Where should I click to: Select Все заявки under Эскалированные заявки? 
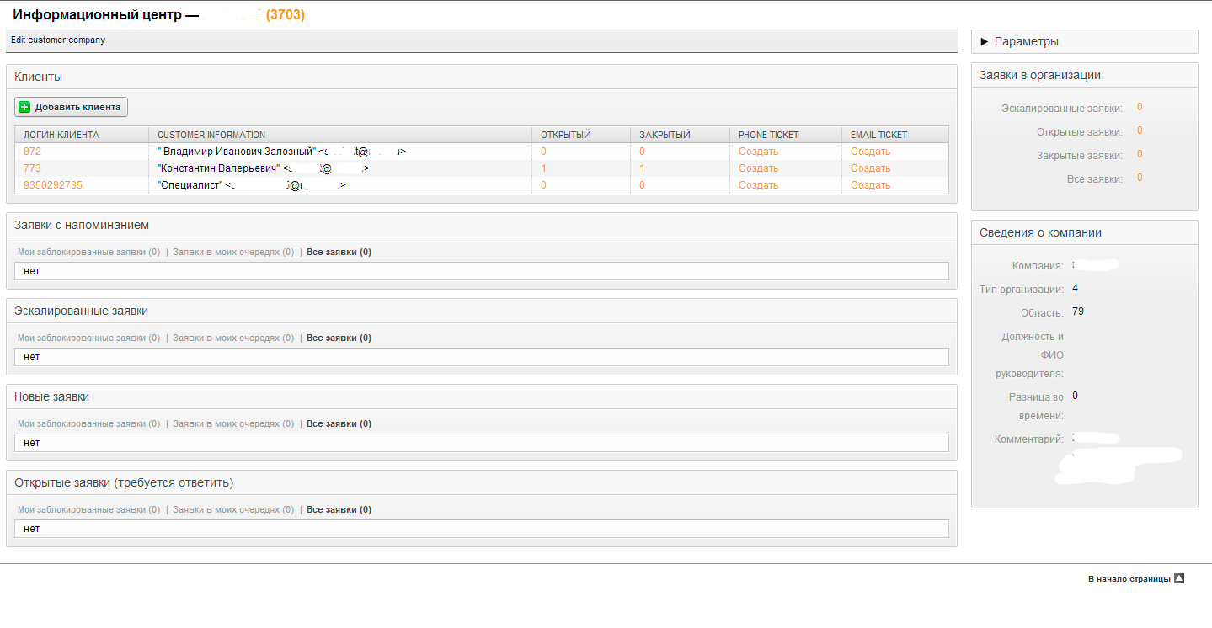339,338
